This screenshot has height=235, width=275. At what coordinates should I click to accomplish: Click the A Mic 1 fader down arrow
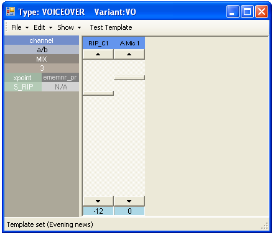pos(129,201)
